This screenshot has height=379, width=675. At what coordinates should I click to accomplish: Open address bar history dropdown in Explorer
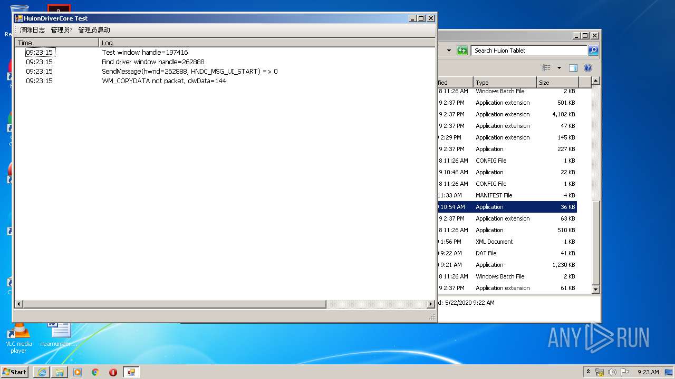click(x=449, y=51)
